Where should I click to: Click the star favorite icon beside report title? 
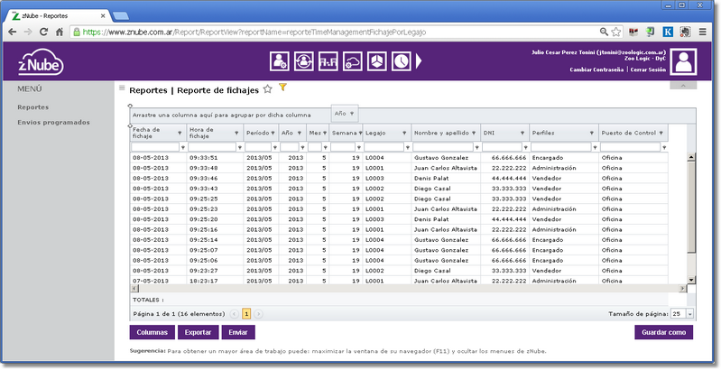(267, 89)
